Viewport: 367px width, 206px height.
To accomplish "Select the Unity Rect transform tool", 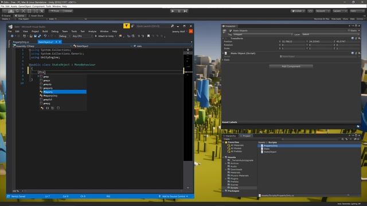I will pos(29,11).
